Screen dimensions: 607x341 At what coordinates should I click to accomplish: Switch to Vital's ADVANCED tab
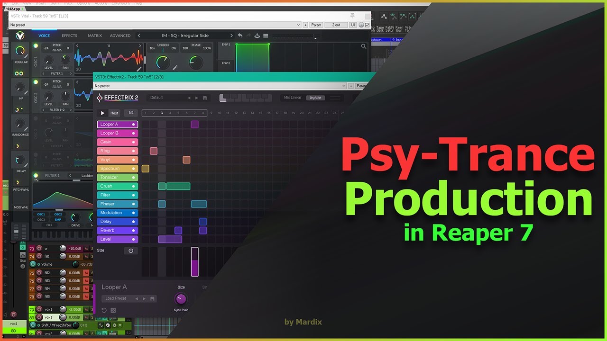tap(120, 36)
